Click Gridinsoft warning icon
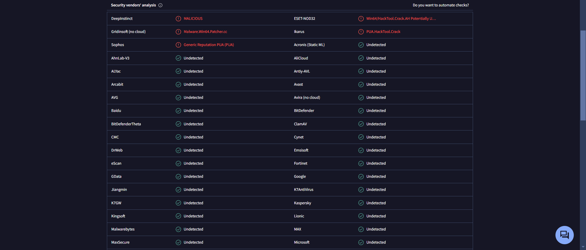The width and height of the screenshot is (586, 250). (178, 32)
